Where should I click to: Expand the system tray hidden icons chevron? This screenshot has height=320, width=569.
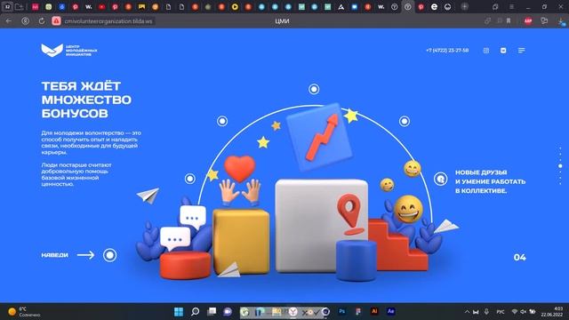click(467, 312)
